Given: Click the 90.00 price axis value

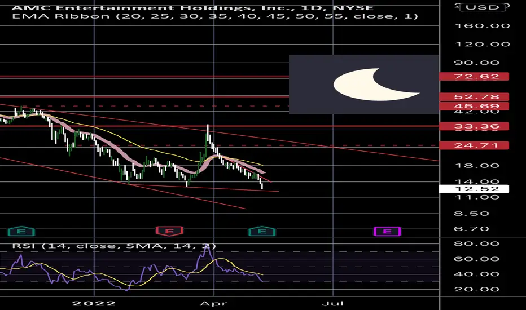Looking at the screenshot, I should (477, 63).
